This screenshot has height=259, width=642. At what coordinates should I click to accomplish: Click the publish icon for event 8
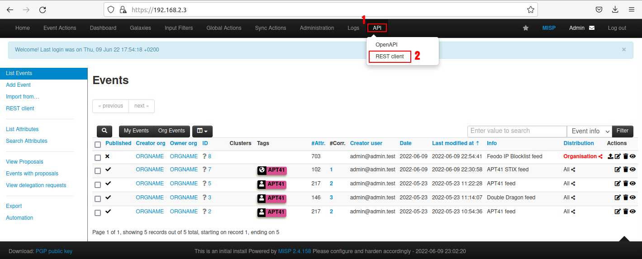coord(610,156)
